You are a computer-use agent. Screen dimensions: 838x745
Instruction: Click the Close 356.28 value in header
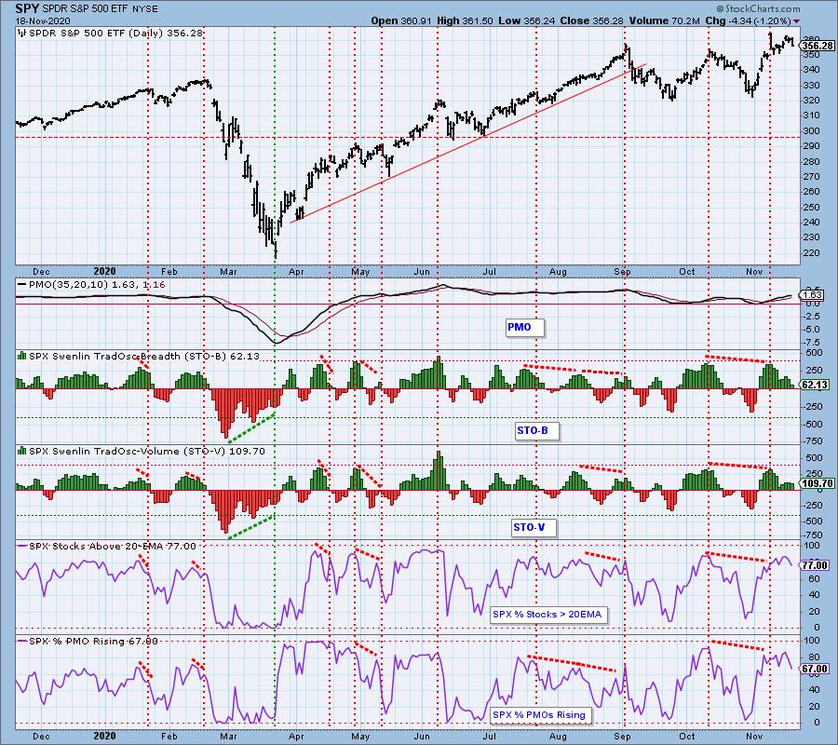(x=592, y=20)
